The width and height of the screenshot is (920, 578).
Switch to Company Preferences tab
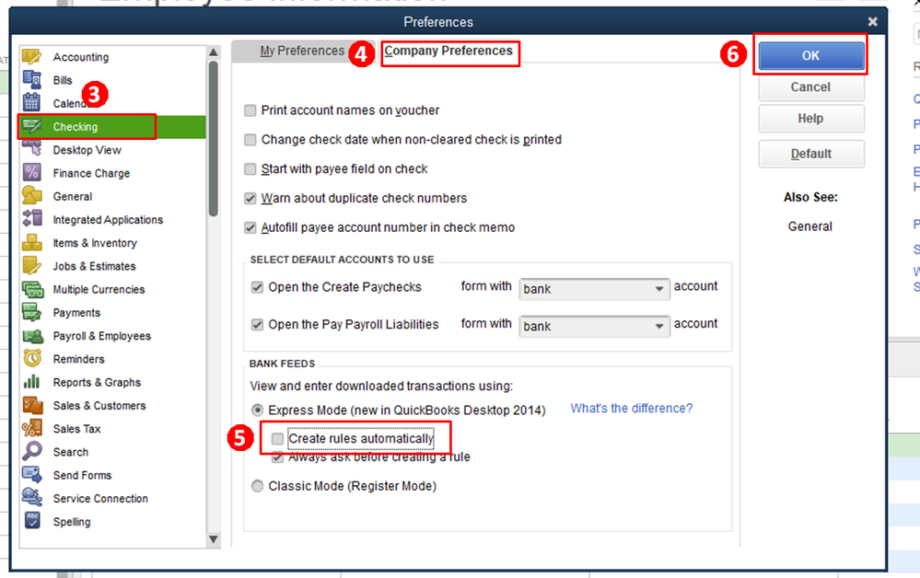coord(448,51)
